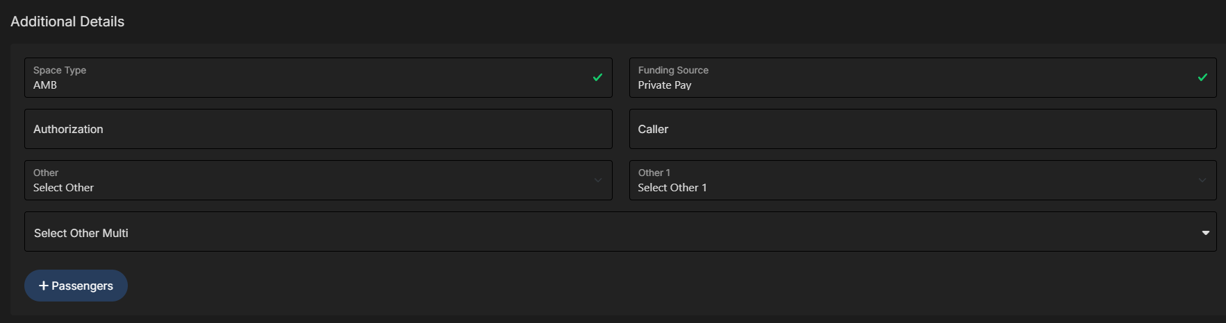
Task: Click the plus icon on Passengers button
Action: [x=43, y=286]
